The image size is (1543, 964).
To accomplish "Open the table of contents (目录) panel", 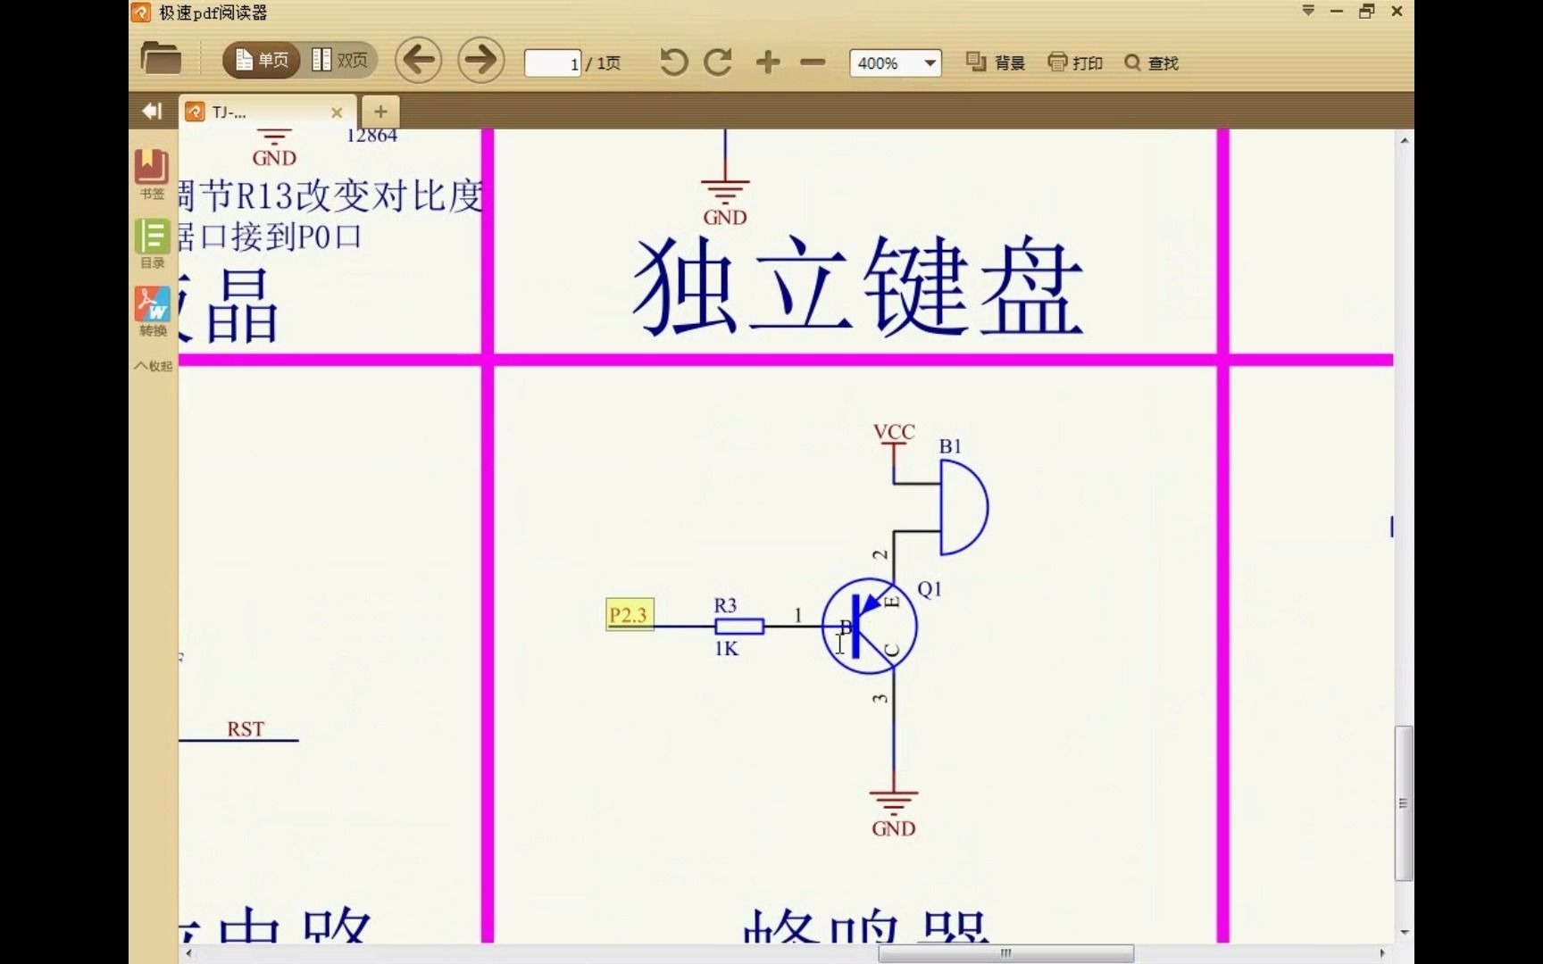I will click(152, 244).
